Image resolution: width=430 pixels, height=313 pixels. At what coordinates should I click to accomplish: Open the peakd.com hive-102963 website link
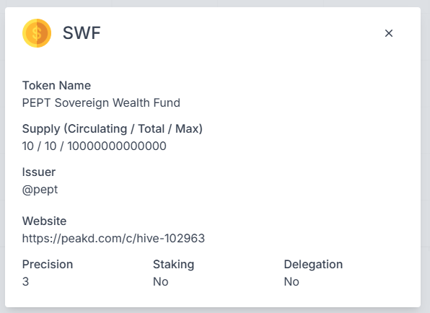[113, 238]
